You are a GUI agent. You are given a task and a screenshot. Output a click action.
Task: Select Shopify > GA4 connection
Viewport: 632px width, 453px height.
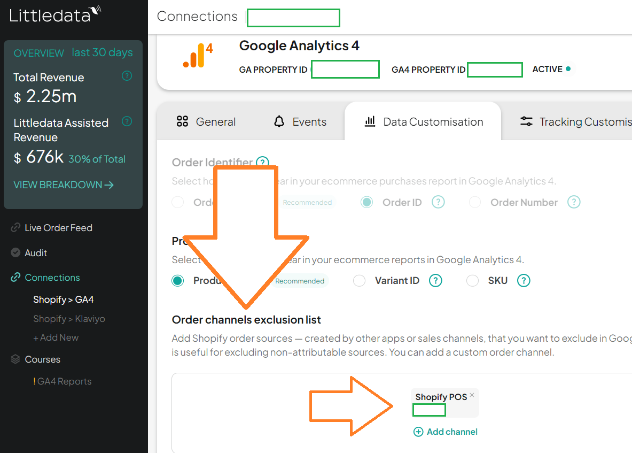(x=63, y=300)
